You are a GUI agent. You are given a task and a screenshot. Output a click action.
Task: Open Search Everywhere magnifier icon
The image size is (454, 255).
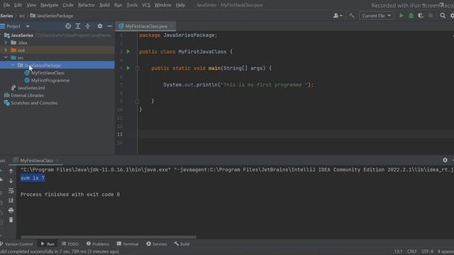[x=443, y=16]
